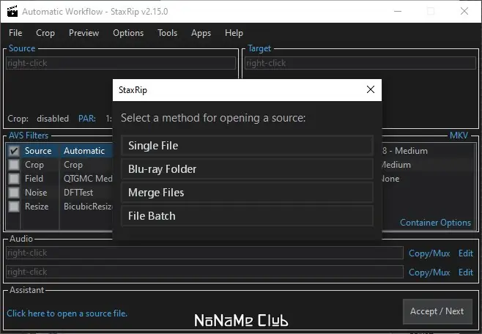Click Edit for first audio track
Image resolution: width=482 pixels, height=334 pixels.
(x=465, y=253)
